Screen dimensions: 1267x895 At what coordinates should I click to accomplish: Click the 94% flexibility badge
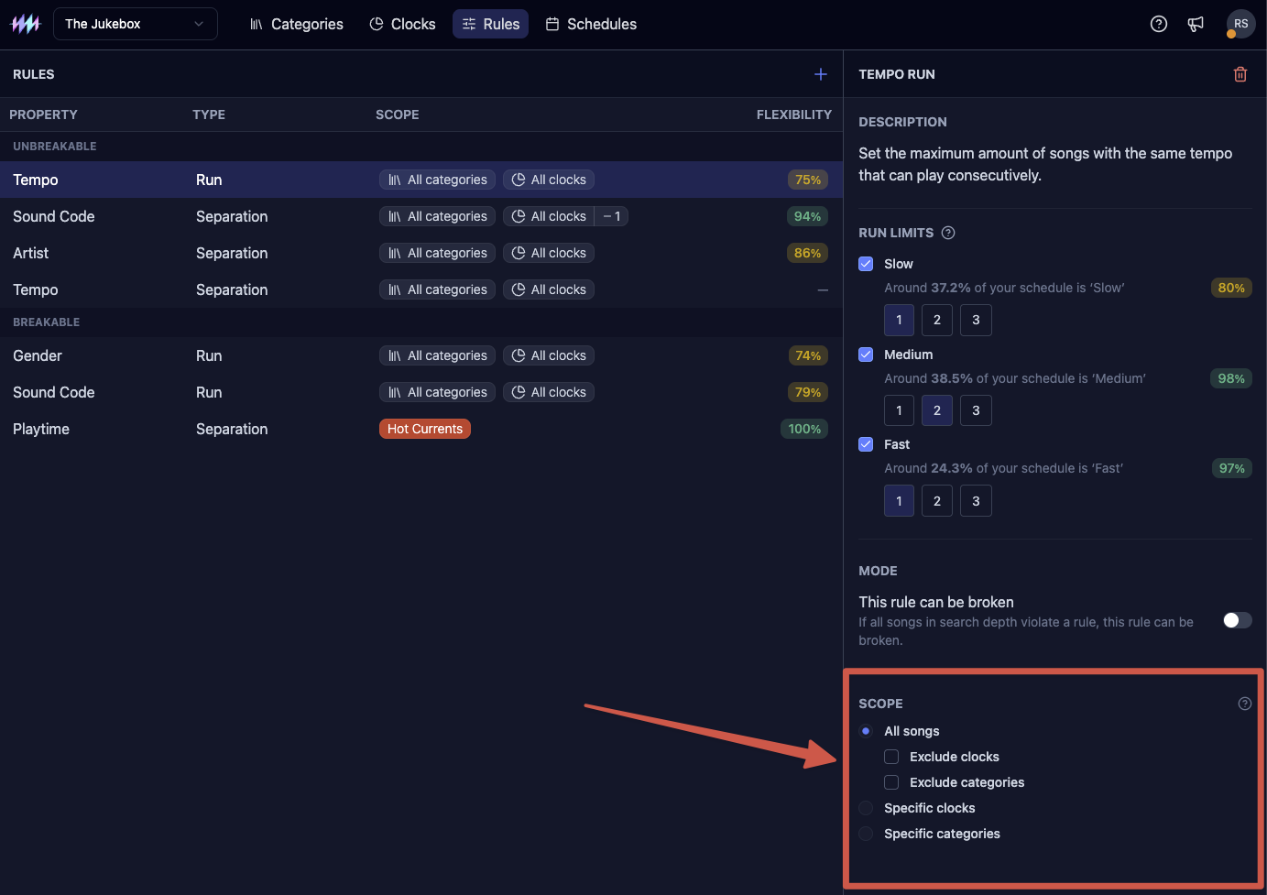coord(807,216)
